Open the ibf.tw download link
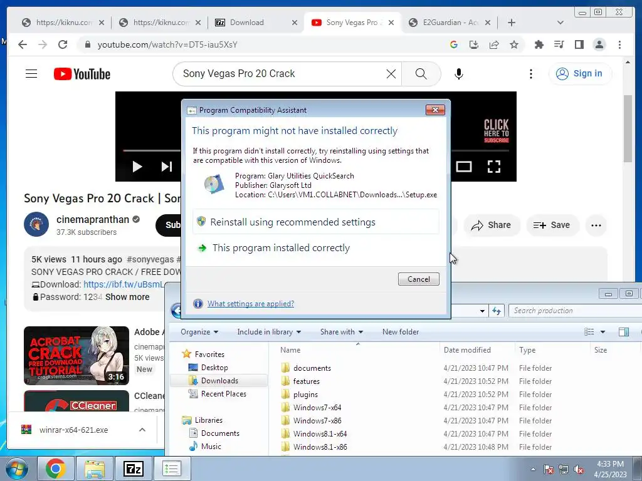Viewport: 642px width, 481px height. tap(124, 284)
